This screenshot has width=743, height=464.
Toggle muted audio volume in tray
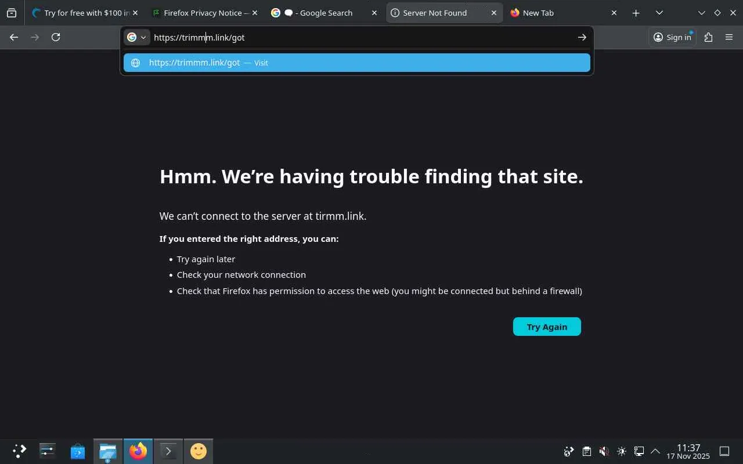(604, 451)
